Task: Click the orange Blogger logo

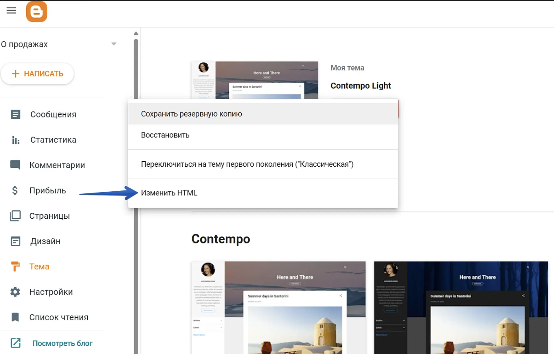Action: tap(37, 12)
